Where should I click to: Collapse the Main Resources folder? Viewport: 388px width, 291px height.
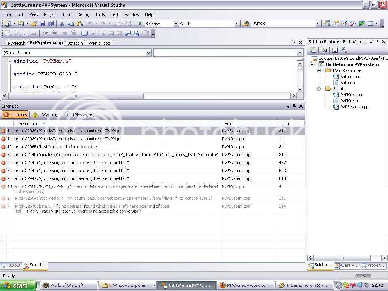(x=319, y=70)
